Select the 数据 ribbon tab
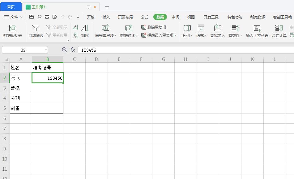This screenshot has width=294, height=179. coord(160,17)
